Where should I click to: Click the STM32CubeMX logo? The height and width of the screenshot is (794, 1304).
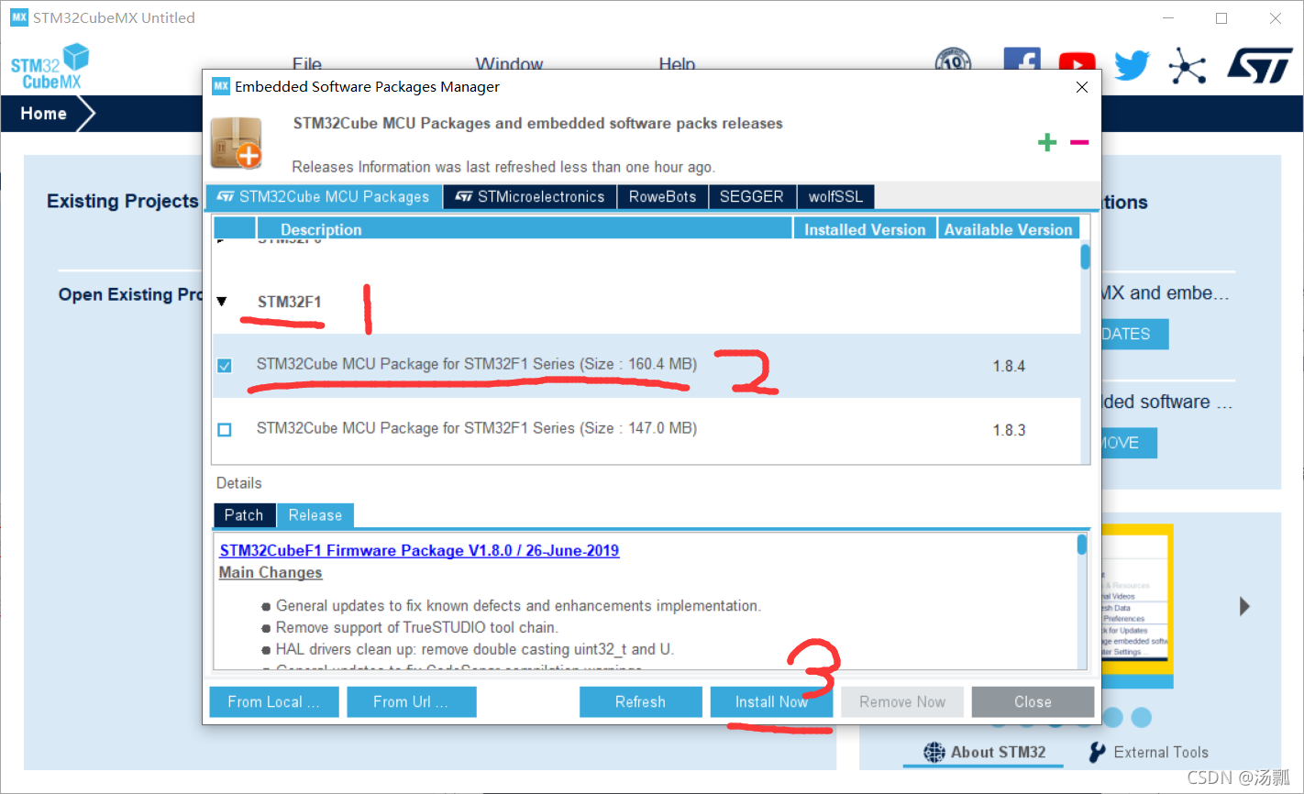(x=50, y=67)
